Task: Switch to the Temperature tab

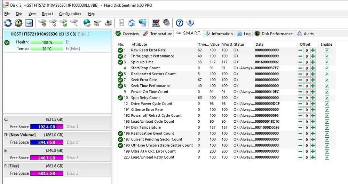Action: tap(158, 33)
